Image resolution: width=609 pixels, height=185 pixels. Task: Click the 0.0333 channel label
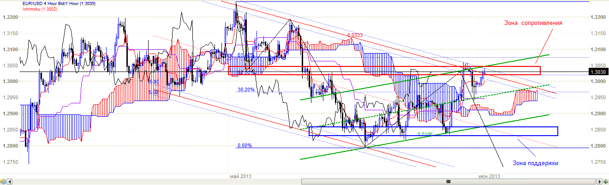click(x=354, y=35)
